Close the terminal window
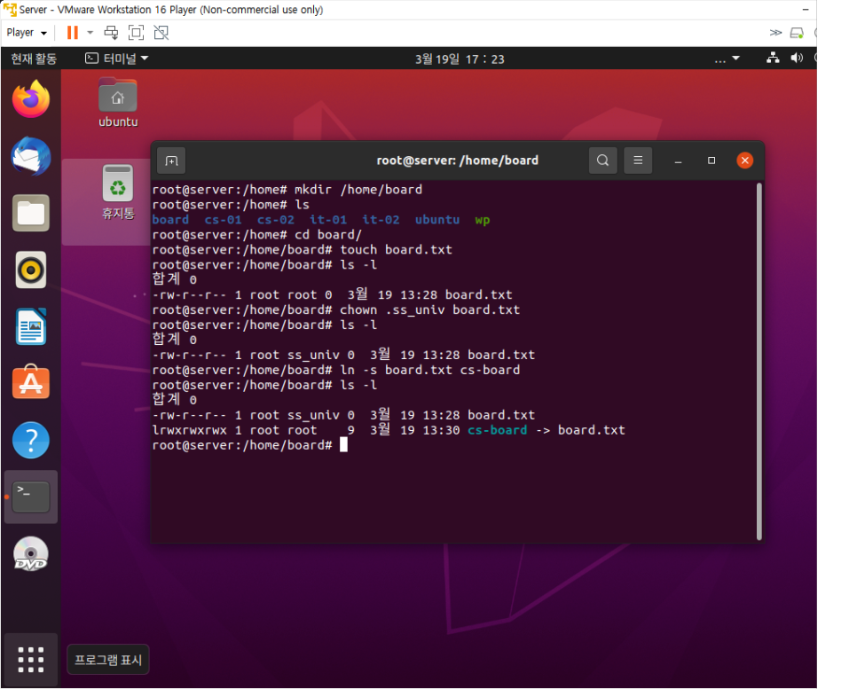The image size is (857, 689). [x=745, y=161]
